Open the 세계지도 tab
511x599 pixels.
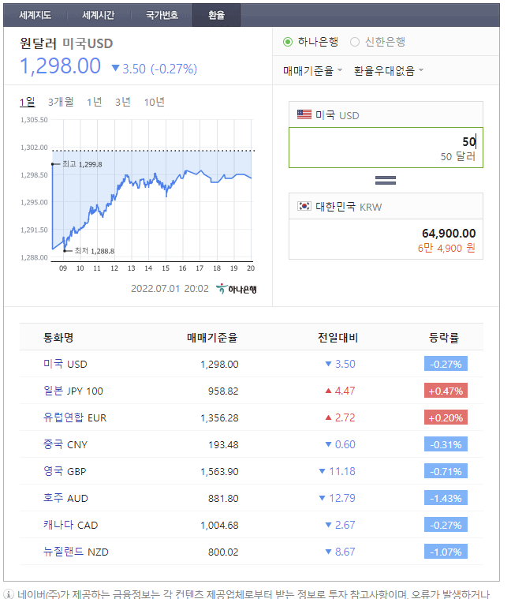[35, 15]
